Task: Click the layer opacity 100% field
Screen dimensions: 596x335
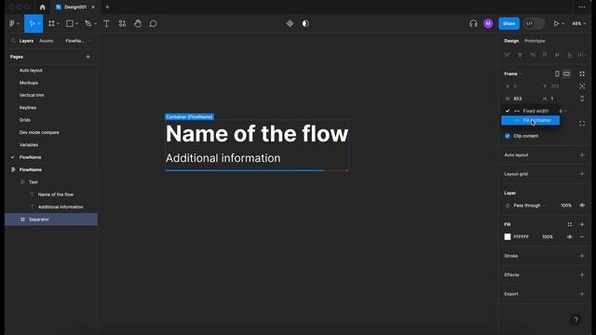Action: tap(565, 206)
